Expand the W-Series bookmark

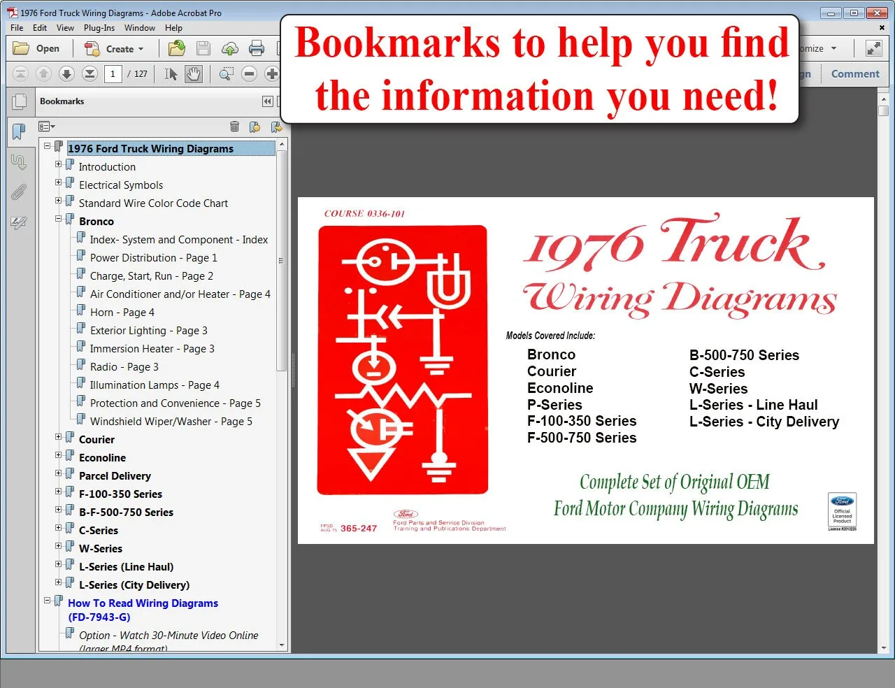tap(59, 546)
